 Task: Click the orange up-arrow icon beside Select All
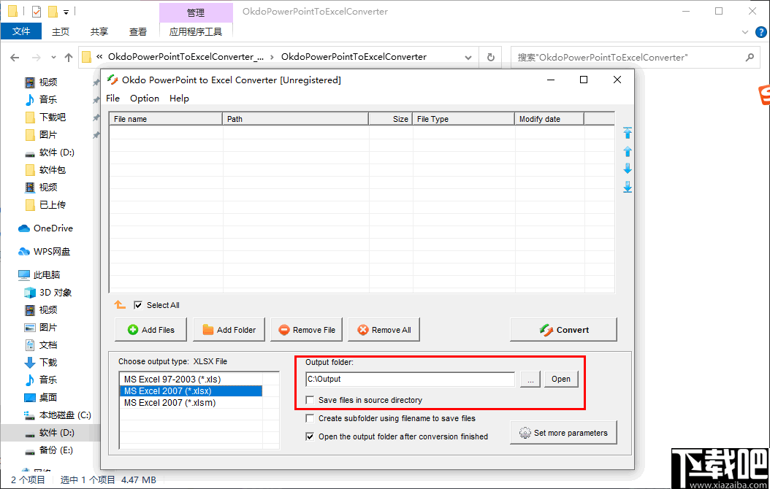(119, 305)
